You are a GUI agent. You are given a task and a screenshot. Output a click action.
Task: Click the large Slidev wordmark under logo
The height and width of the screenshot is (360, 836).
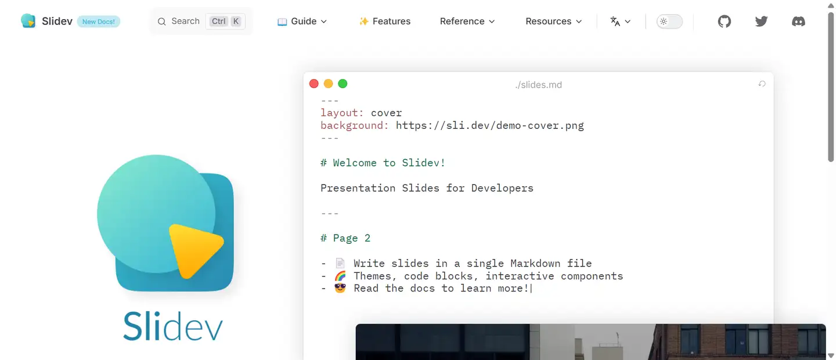click(173, 327)
